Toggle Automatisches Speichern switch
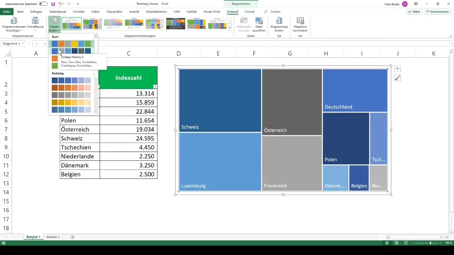This screenshot has width=454, height=255. [43, 4]
